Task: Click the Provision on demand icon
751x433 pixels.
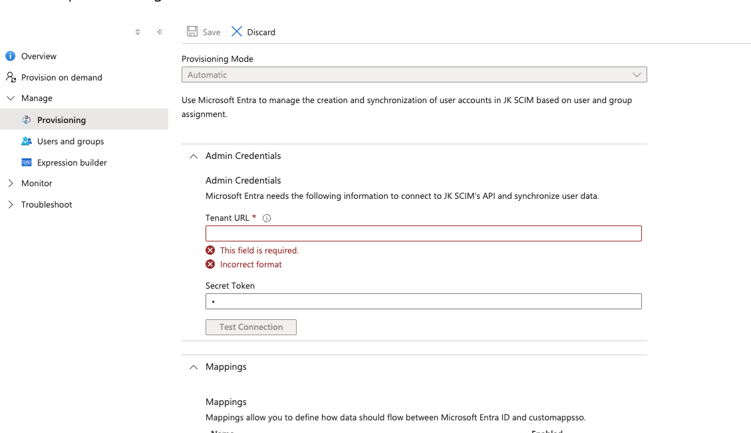Action: point(11,77)
